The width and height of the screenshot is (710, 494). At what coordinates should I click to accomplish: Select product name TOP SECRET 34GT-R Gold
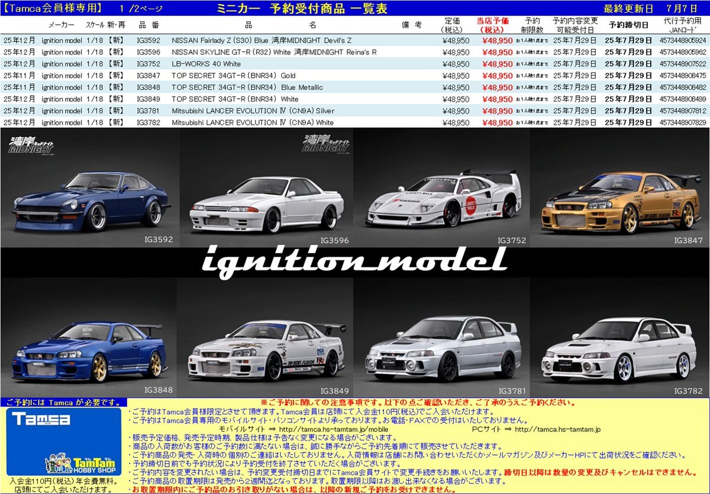point(233,76)
